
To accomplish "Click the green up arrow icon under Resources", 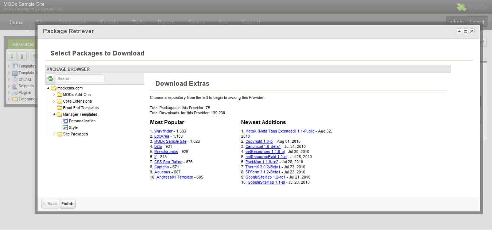I will (x=22, y=56).
